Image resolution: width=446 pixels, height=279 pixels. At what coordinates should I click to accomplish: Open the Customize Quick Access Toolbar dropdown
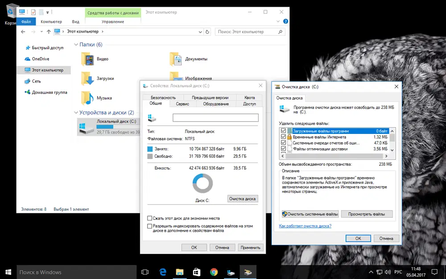click(x=48, y=12)
